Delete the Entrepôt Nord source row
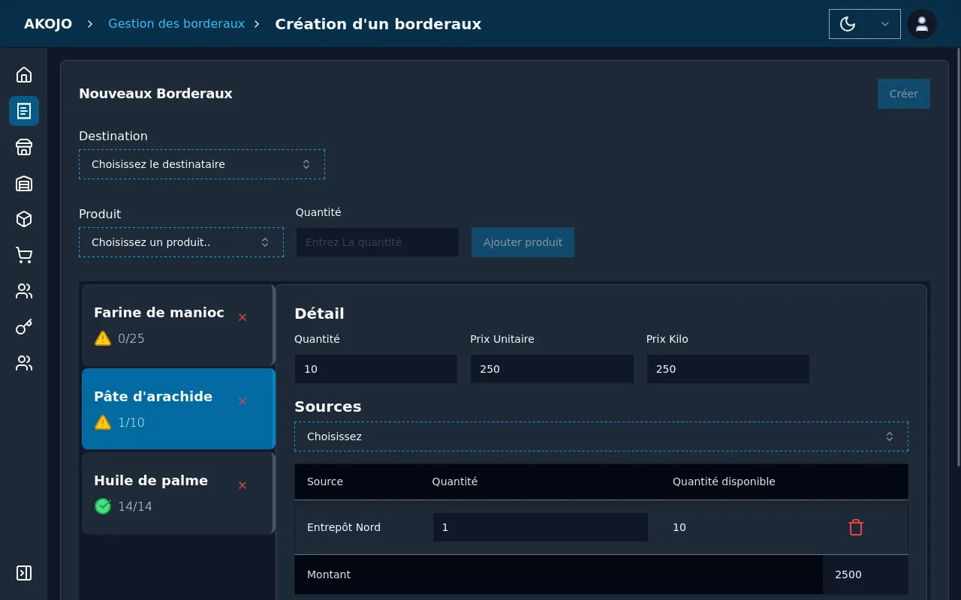 coord(855,527)
